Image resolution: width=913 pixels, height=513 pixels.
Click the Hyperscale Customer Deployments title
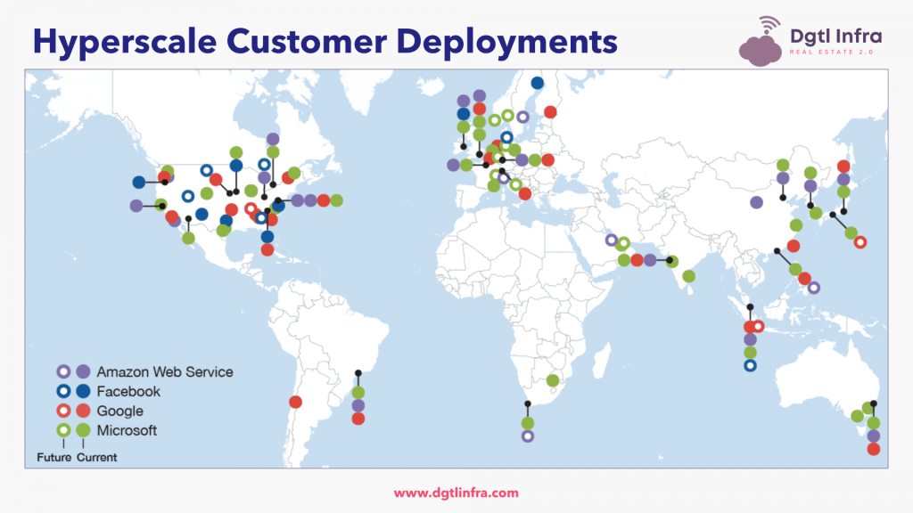(x=325, y=40)
